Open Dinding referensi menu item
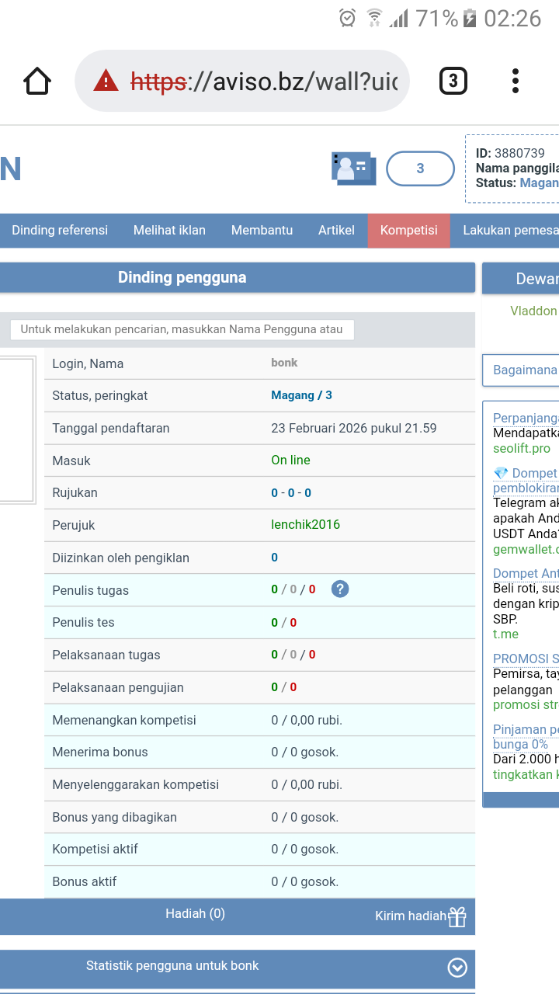Viewport: 559px width, 994px height. point(60,231)
